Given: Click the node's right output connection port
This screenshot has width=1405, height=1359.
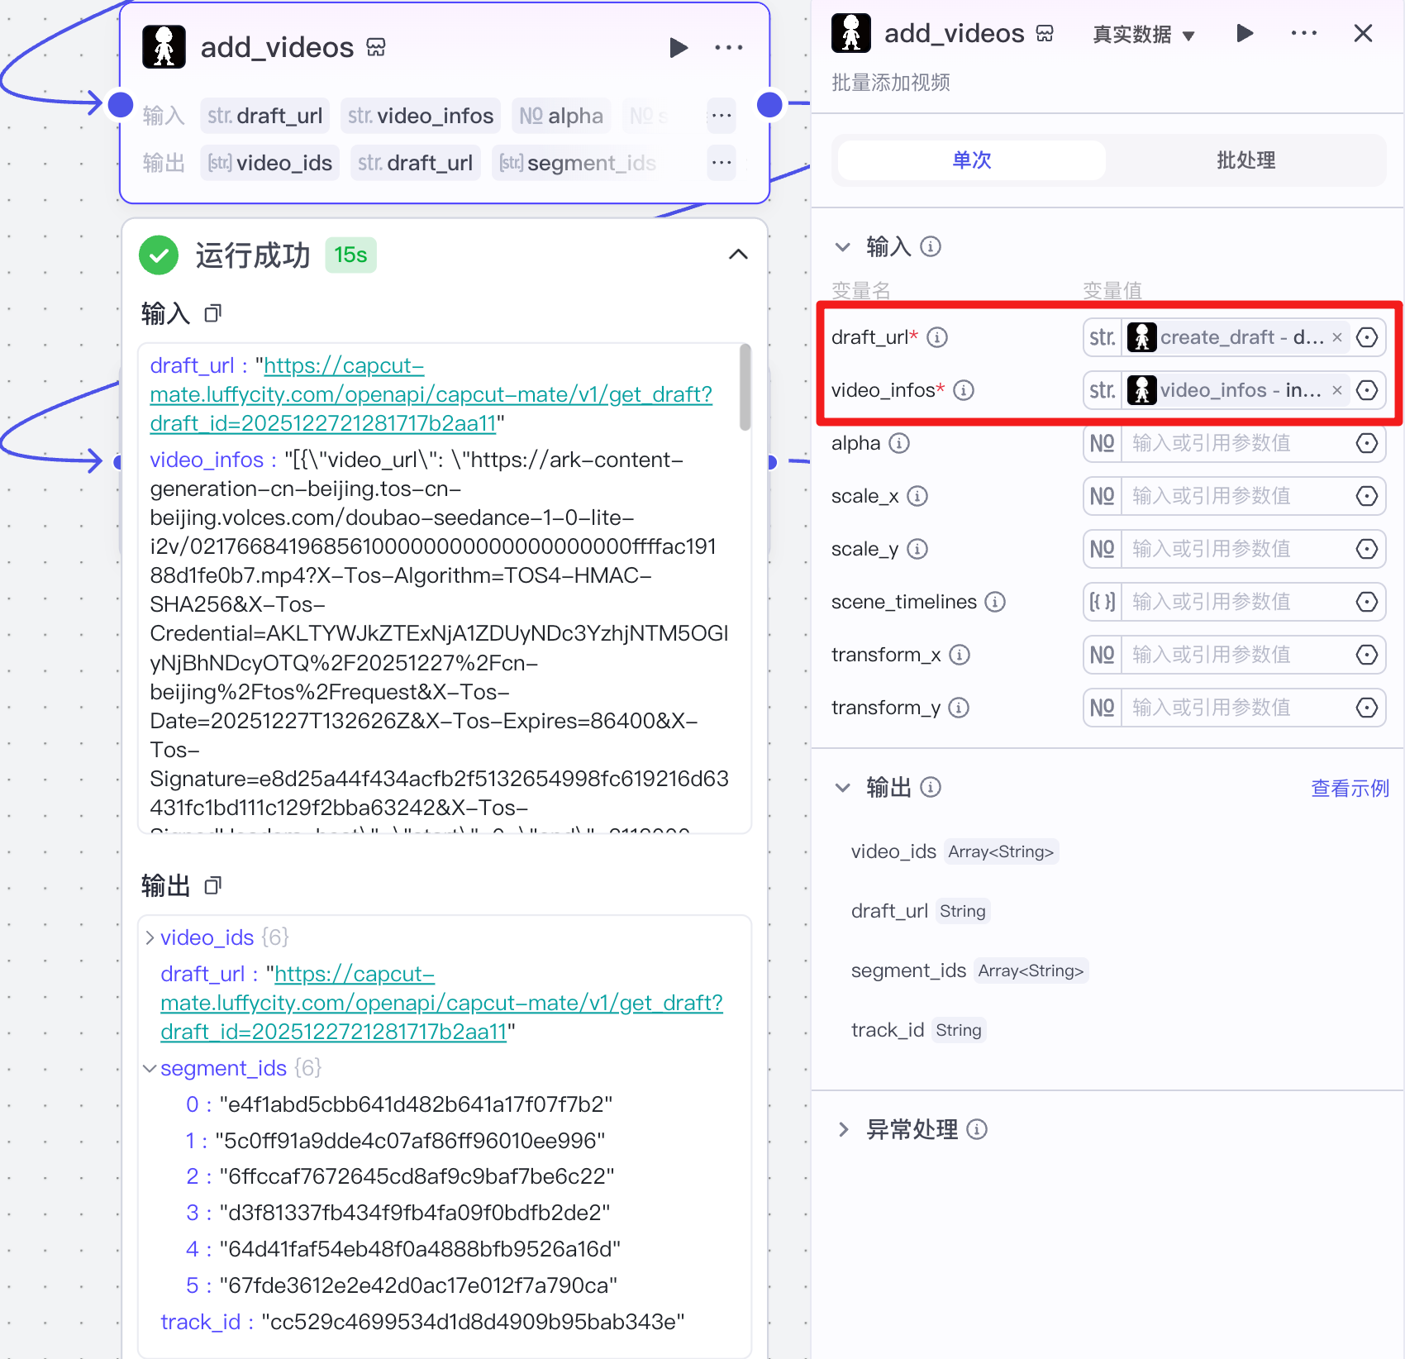Looking at the screenshot, I should coord(769,104).
